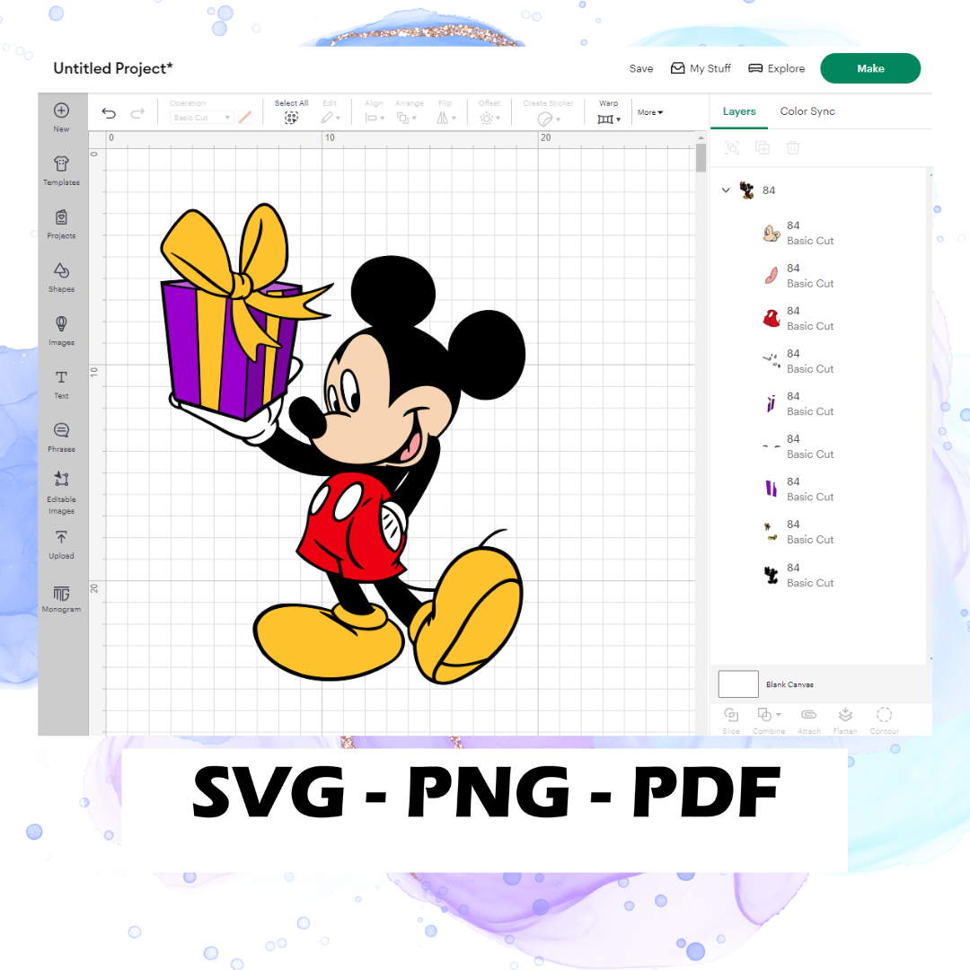Switch to the Color Sync tab

point(807,111)
